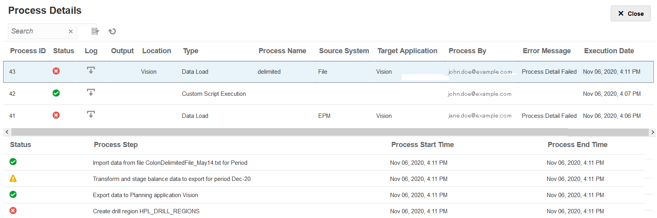Image resolution: width=657 pixels, height=218 pixels.
Task: Click error icon on Create drill region step
Action: coord(13,211)
